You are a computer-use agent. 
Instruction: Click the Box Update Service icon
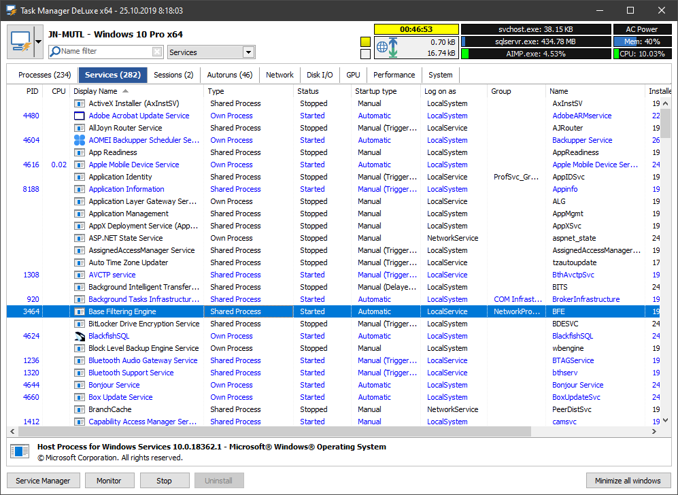[x=79, y=397]
